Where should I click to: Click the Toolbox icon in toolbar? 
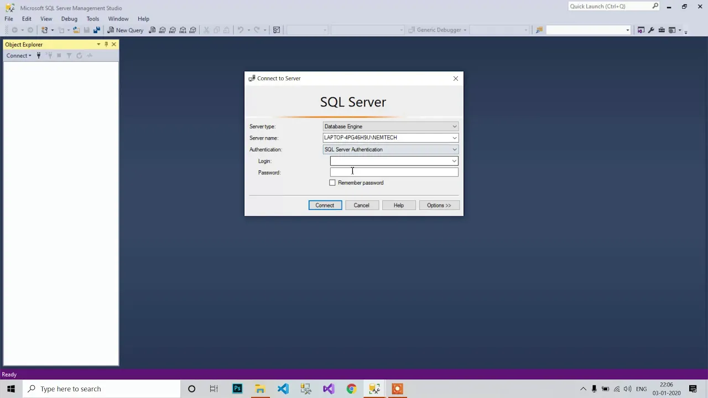(x=662, y=30)
